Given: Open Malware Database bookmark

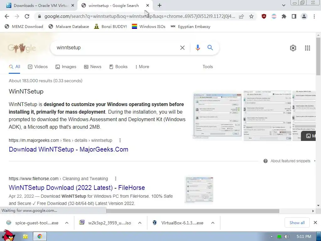Looking at the screenshot, I should click(69, 27).
